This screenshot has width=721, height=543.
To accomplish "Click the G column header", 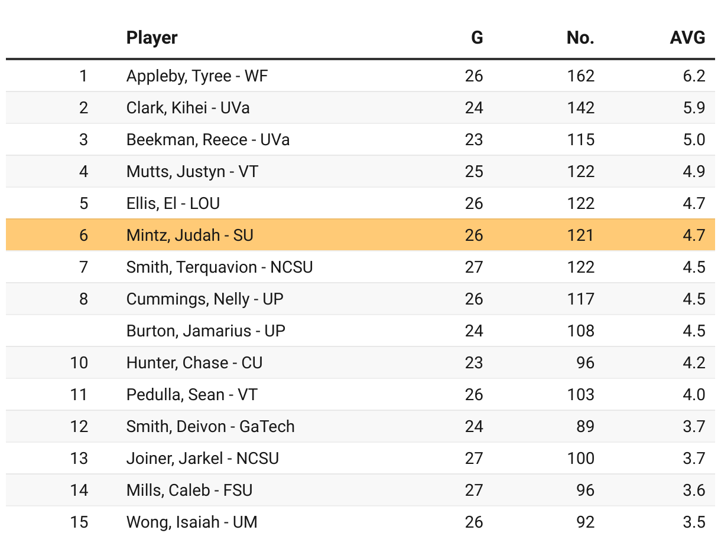I will pos(476,38).
